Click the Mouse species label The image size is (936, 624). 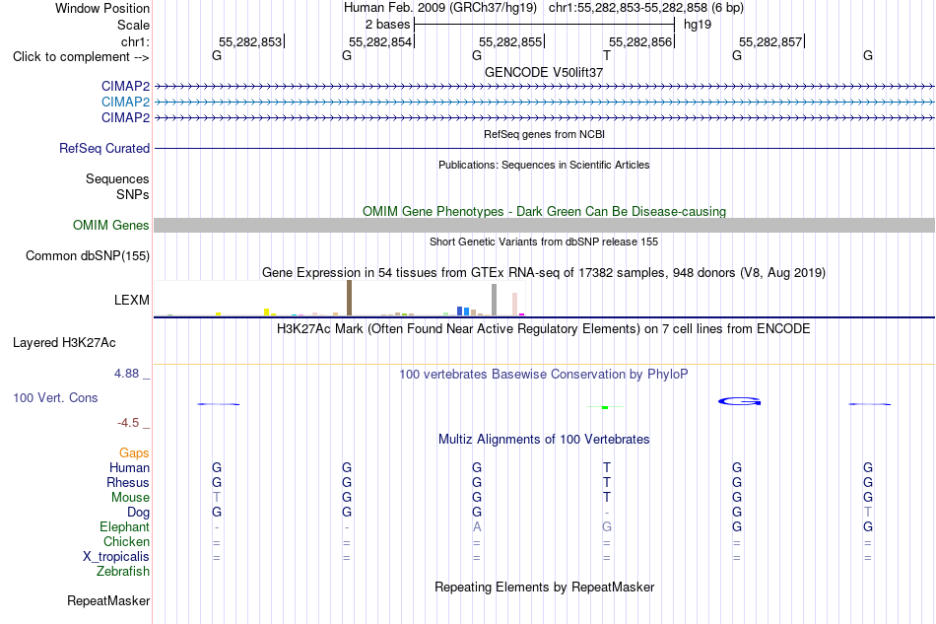point(131,498)
